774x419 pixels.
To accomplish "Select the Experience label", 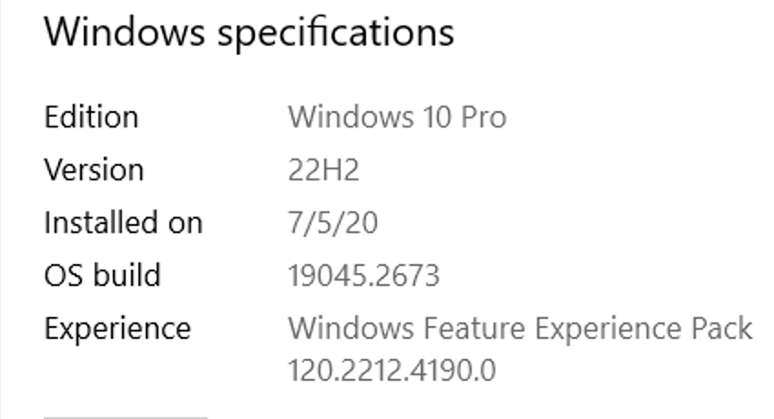I will click(117, 328).
